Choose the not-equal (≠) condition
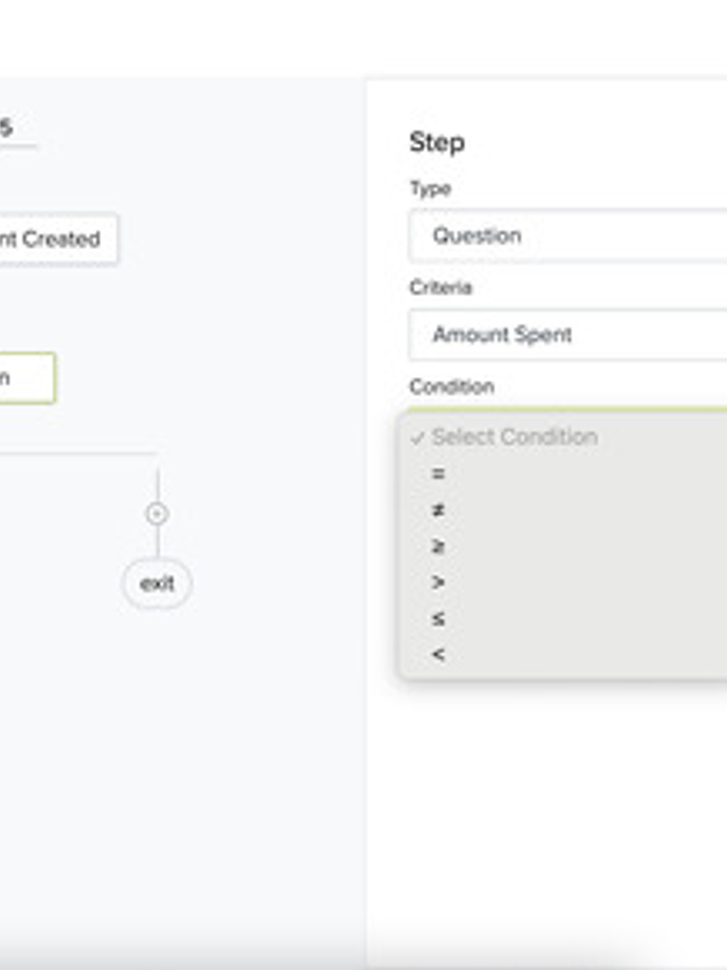 coord(439,510)
